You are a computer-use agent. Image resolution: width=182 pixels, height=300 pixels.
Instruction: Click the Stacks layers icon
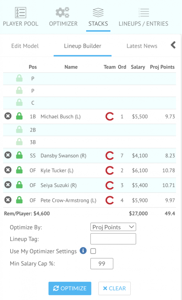(98, 12)
